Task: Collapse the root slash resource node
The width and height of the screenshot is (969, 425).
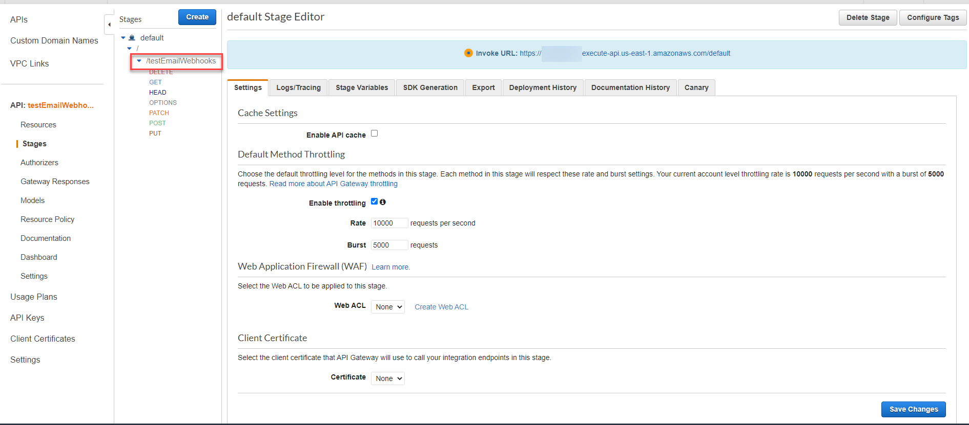Action: (x=130, y=48)
